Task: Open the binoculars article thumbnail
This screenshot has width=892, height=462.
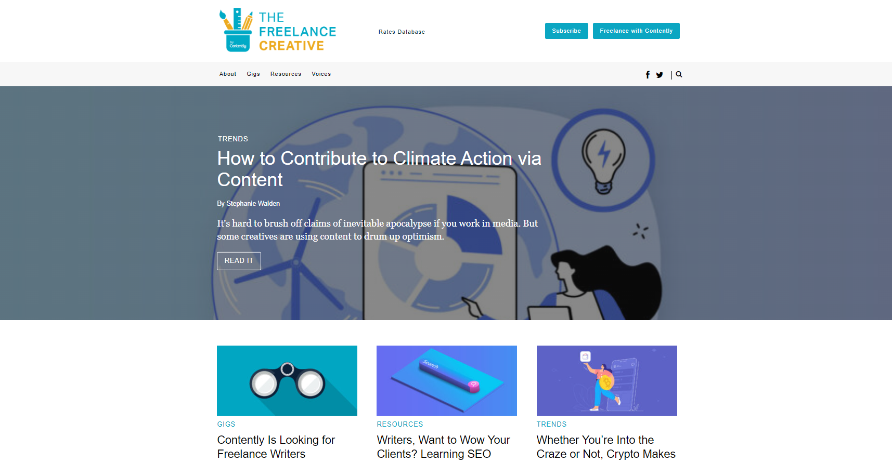Action: click(x=287, y=380)
